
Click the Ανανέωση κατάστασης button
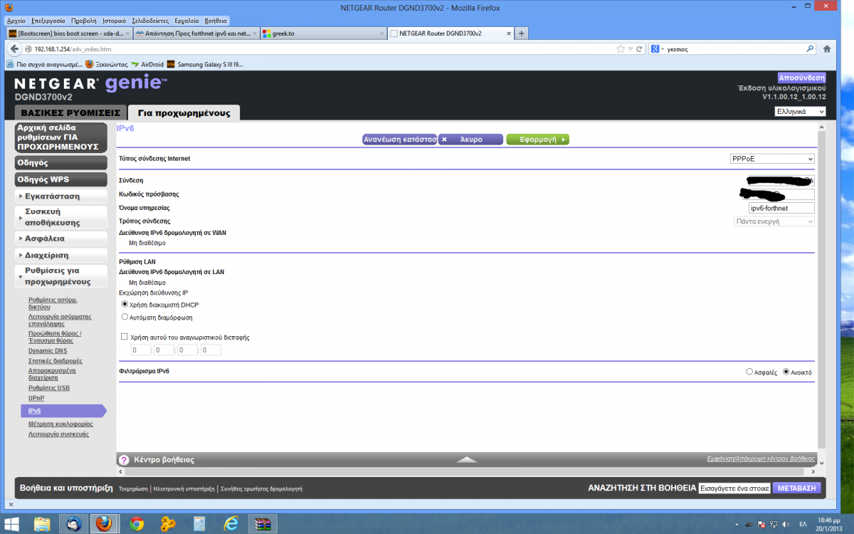[399, 140]
